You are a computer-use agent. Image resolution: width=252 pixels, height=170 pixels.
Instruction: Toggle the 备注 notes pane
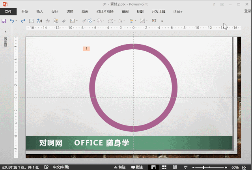120,167
